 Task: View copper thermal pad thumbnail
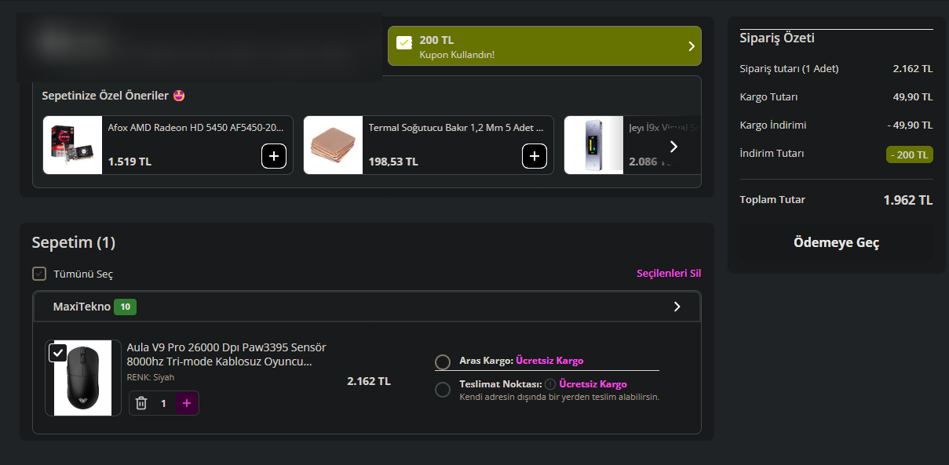point(334,145)
